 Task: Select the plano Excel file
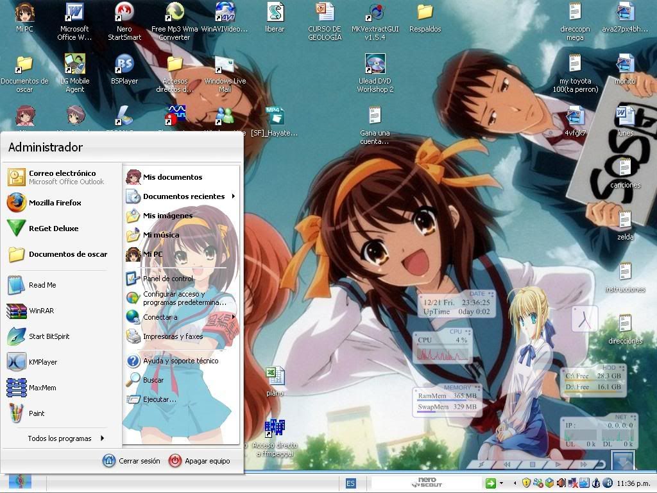(x=275, y=381)
